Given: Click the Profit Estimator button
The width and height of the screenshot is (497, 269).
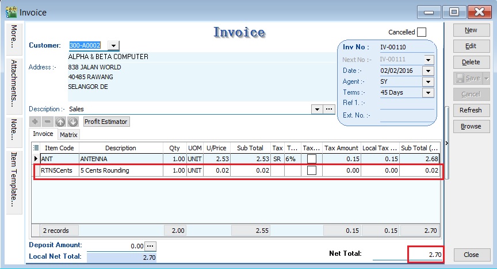Looking at the screenshot, I should point(106,122).
